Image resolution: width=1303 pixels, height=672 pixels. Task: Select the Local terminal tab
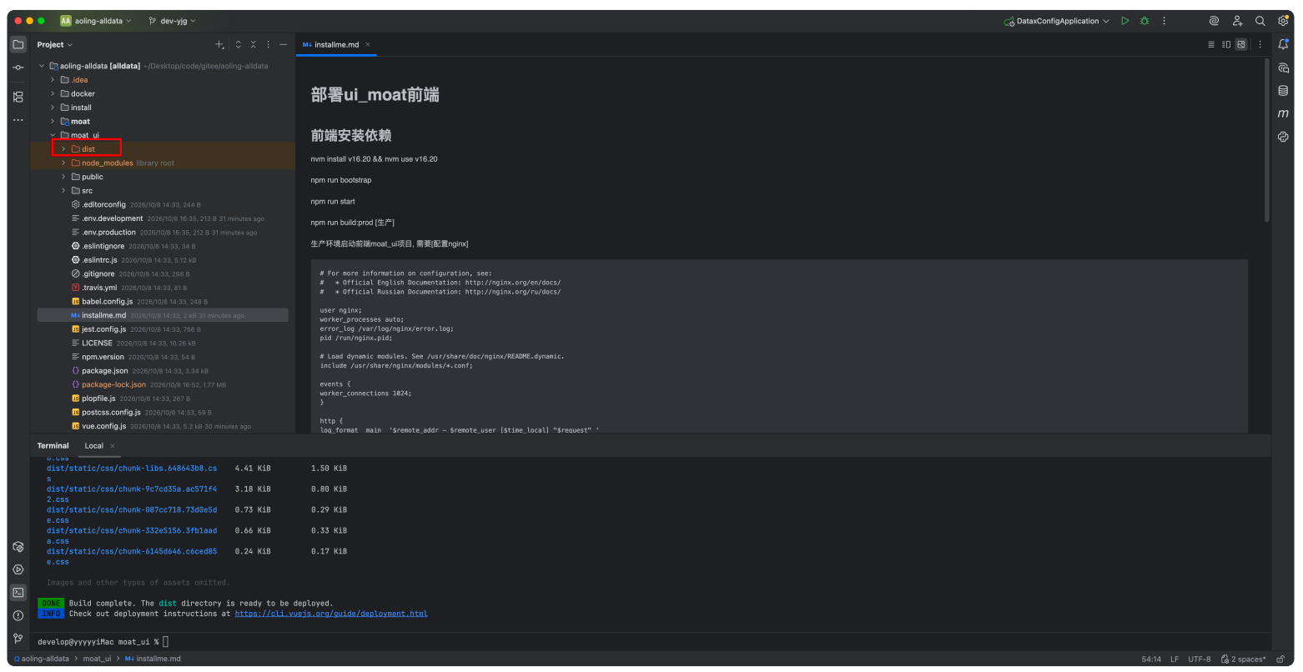94,445
